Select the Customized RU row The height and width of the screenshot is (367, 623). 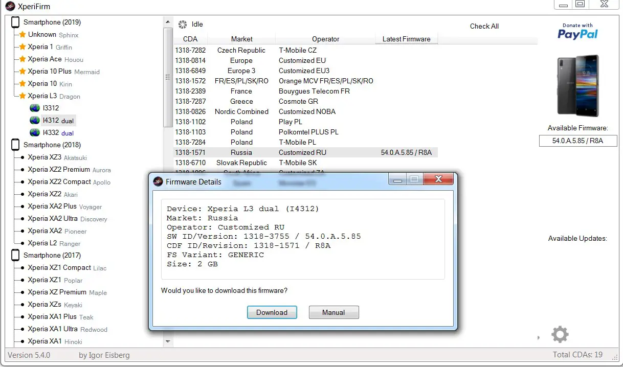(x=306, y=152)
